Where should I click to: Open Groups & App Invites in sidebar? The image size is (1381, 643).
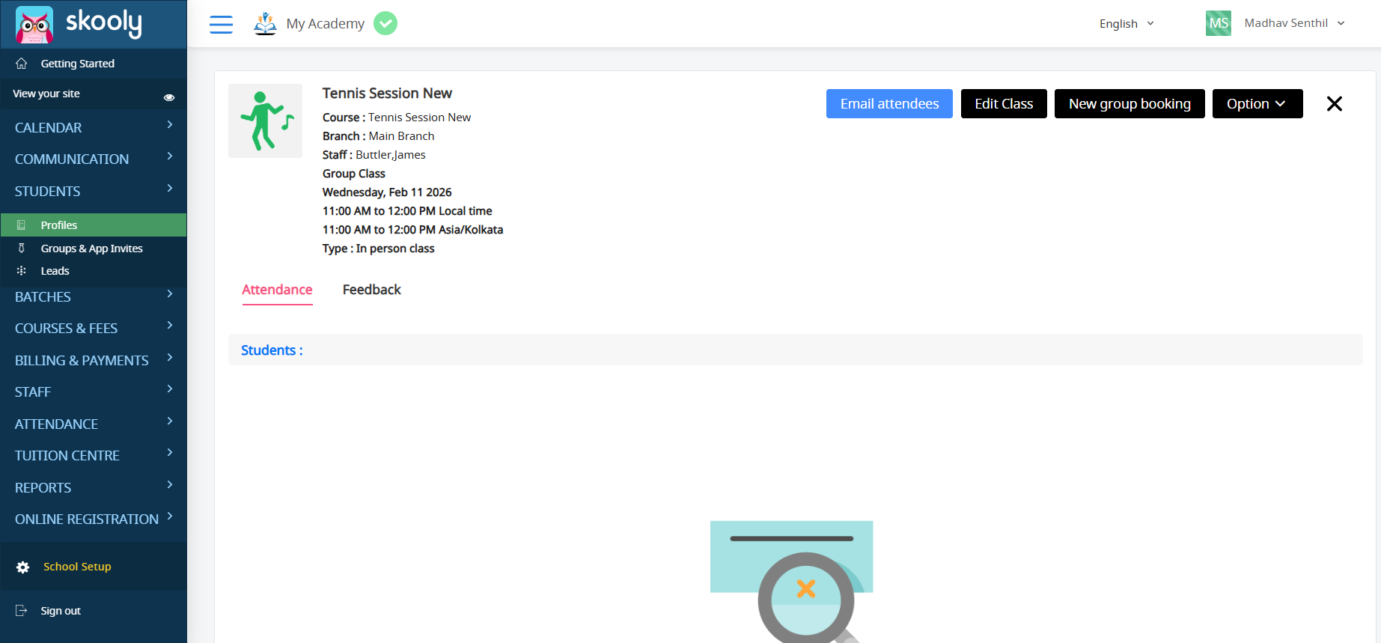point(91,249)
